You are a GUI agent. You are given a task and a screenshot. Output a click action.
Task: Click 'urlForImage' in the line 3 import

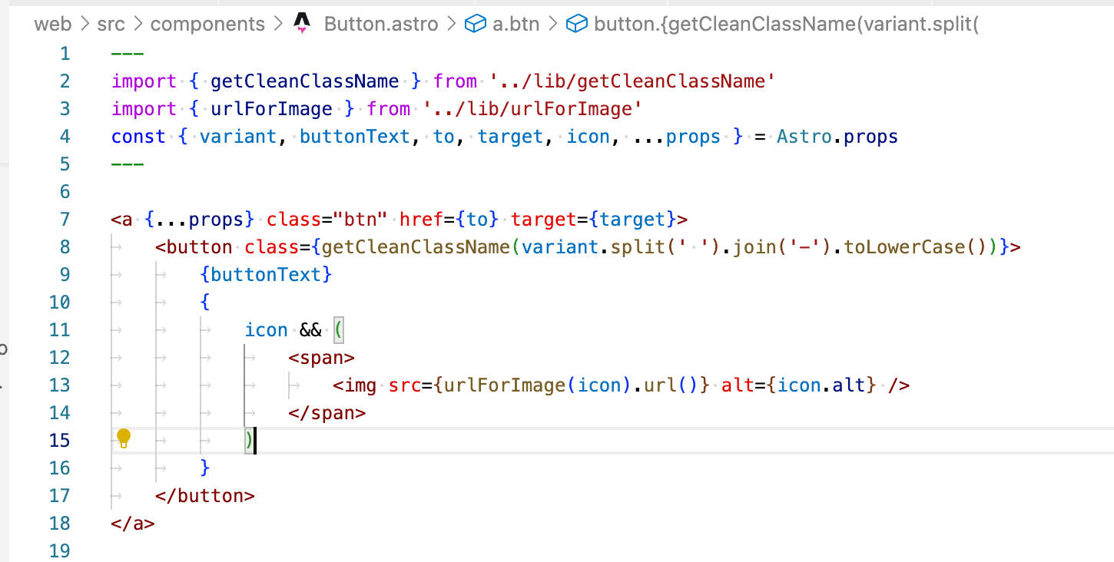click(x=271, y=109)
